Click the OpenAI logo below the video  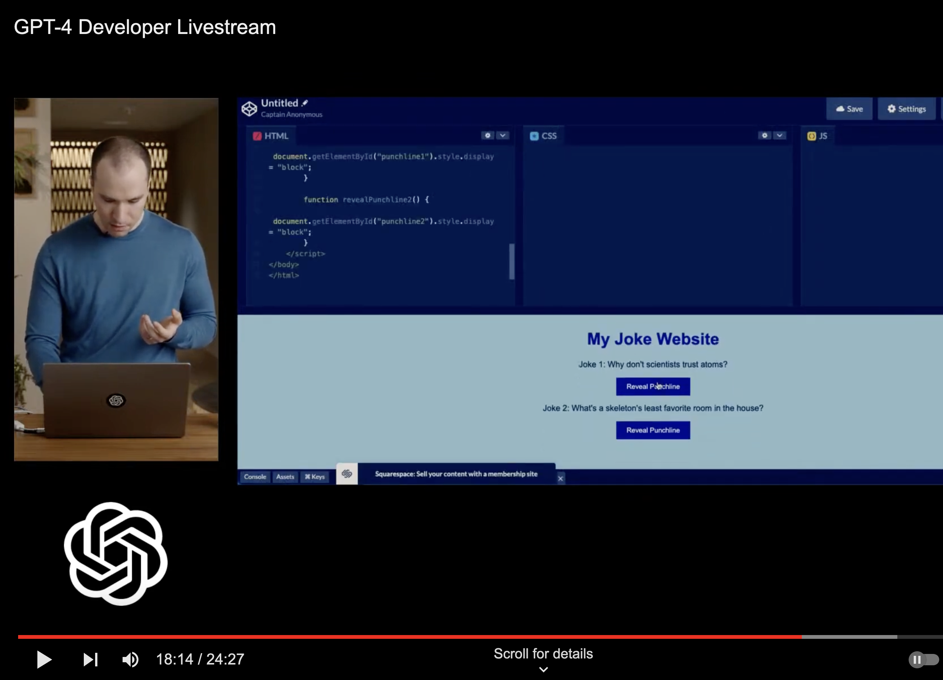pyautogui.click(x=116, y=553)
